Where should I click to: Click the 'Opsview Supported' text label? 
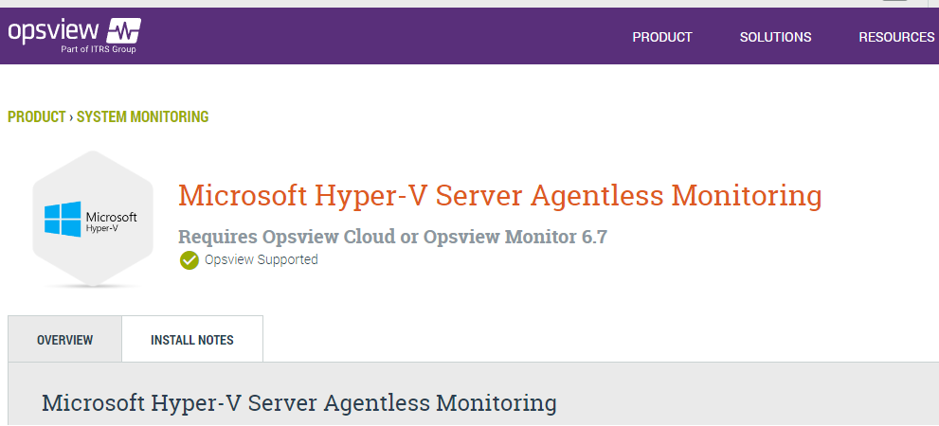[262, 259]
